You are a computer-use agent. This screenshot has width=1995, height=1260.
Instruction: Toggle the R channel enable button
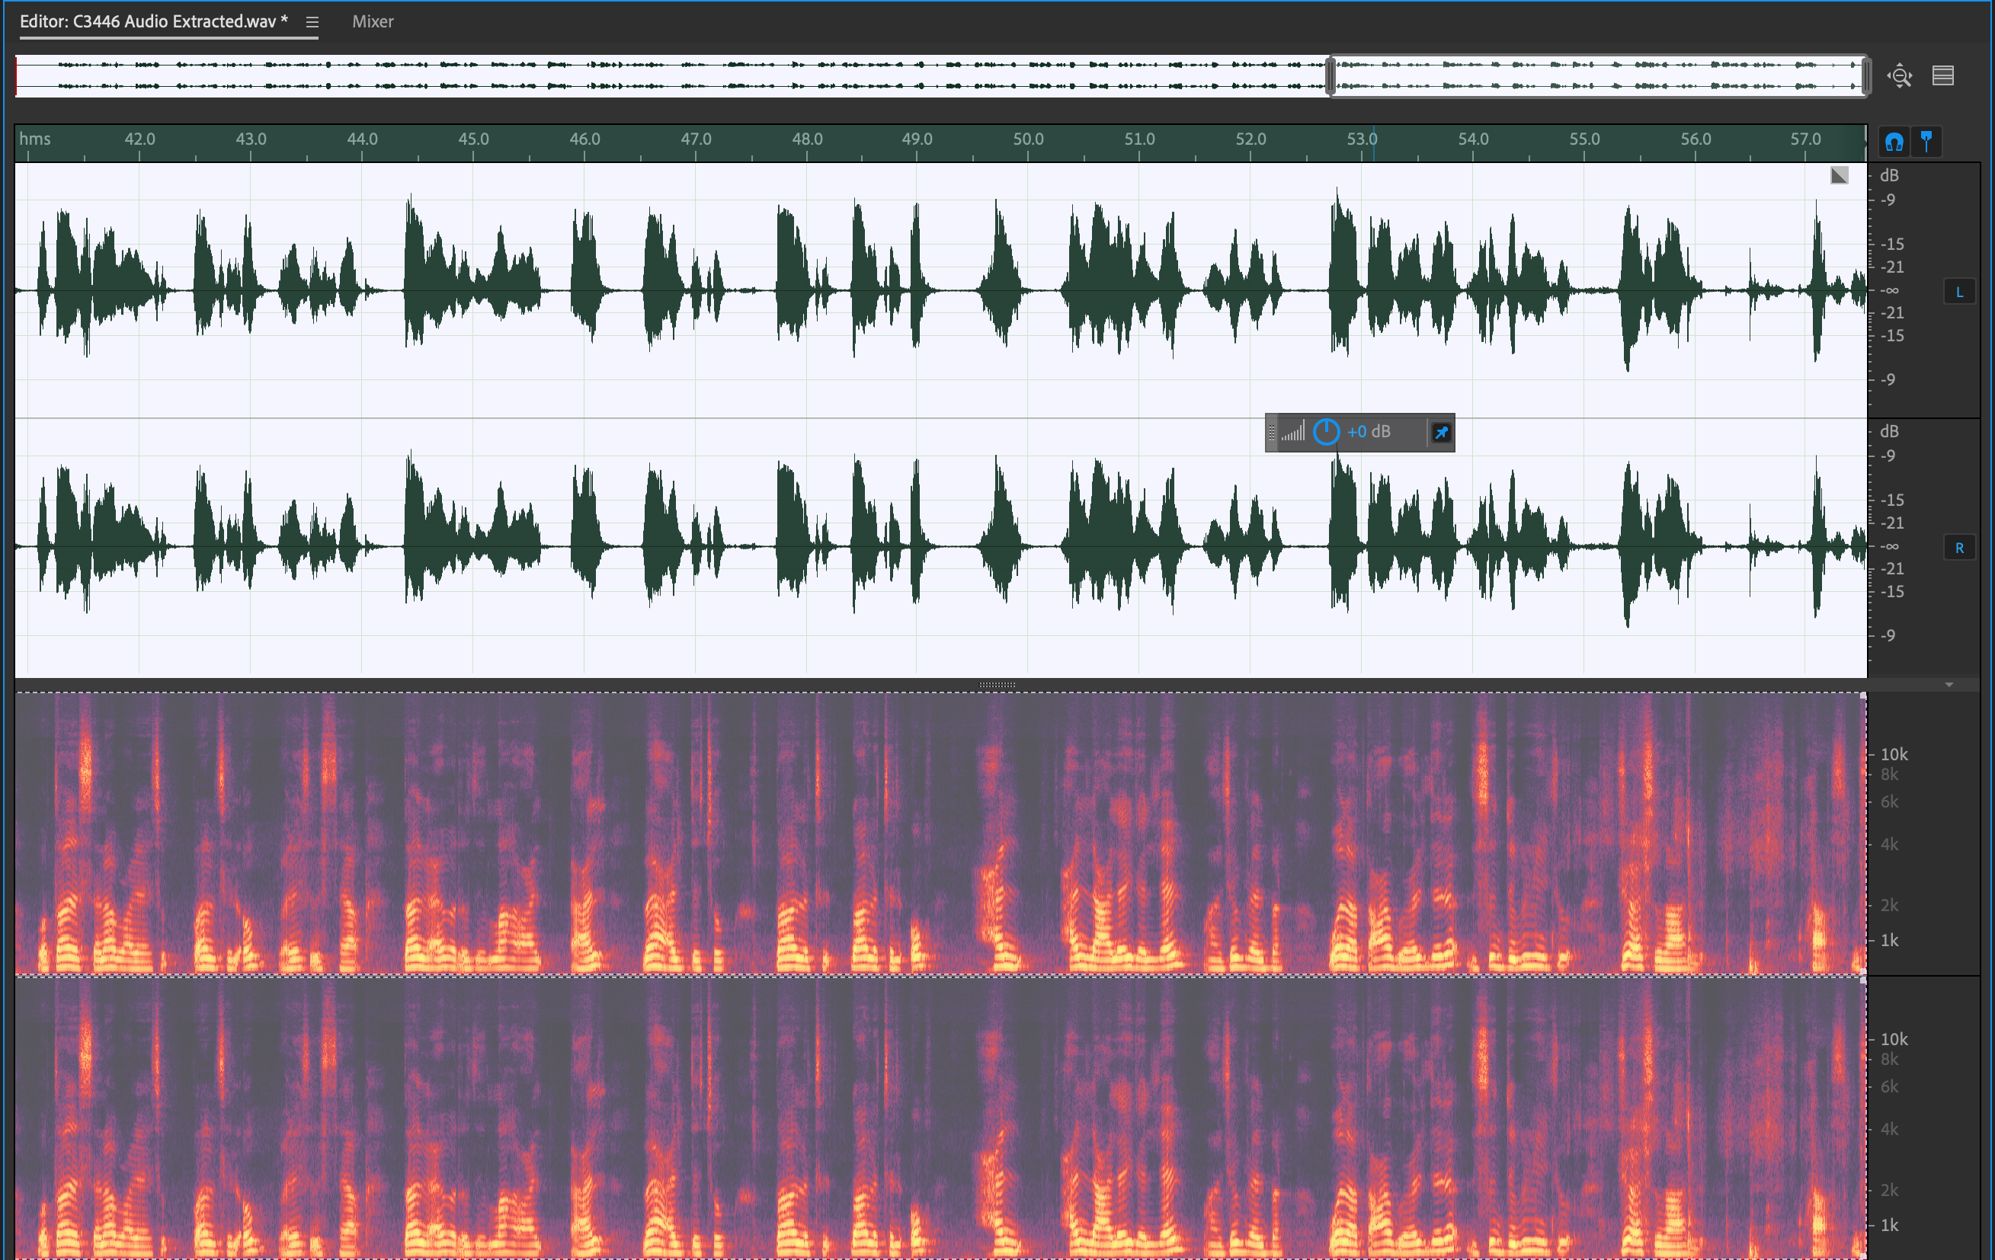pyautogui.click(x=1959, y=548)
